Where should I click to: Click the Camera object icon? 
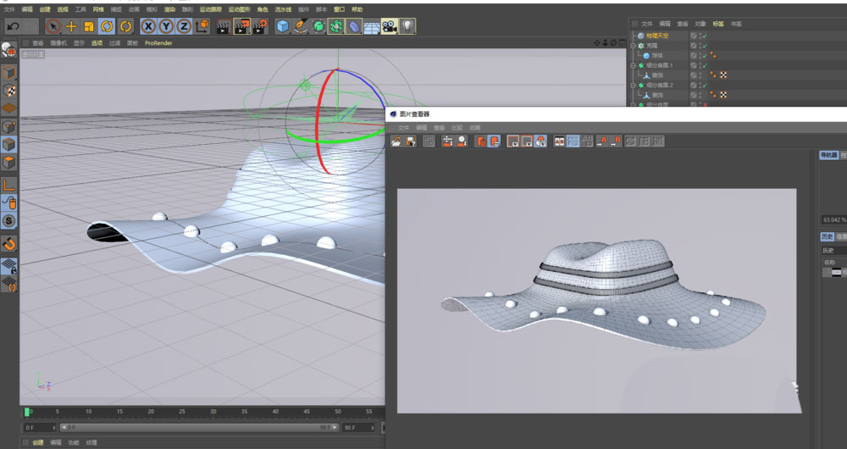click(x=389, y=26)
